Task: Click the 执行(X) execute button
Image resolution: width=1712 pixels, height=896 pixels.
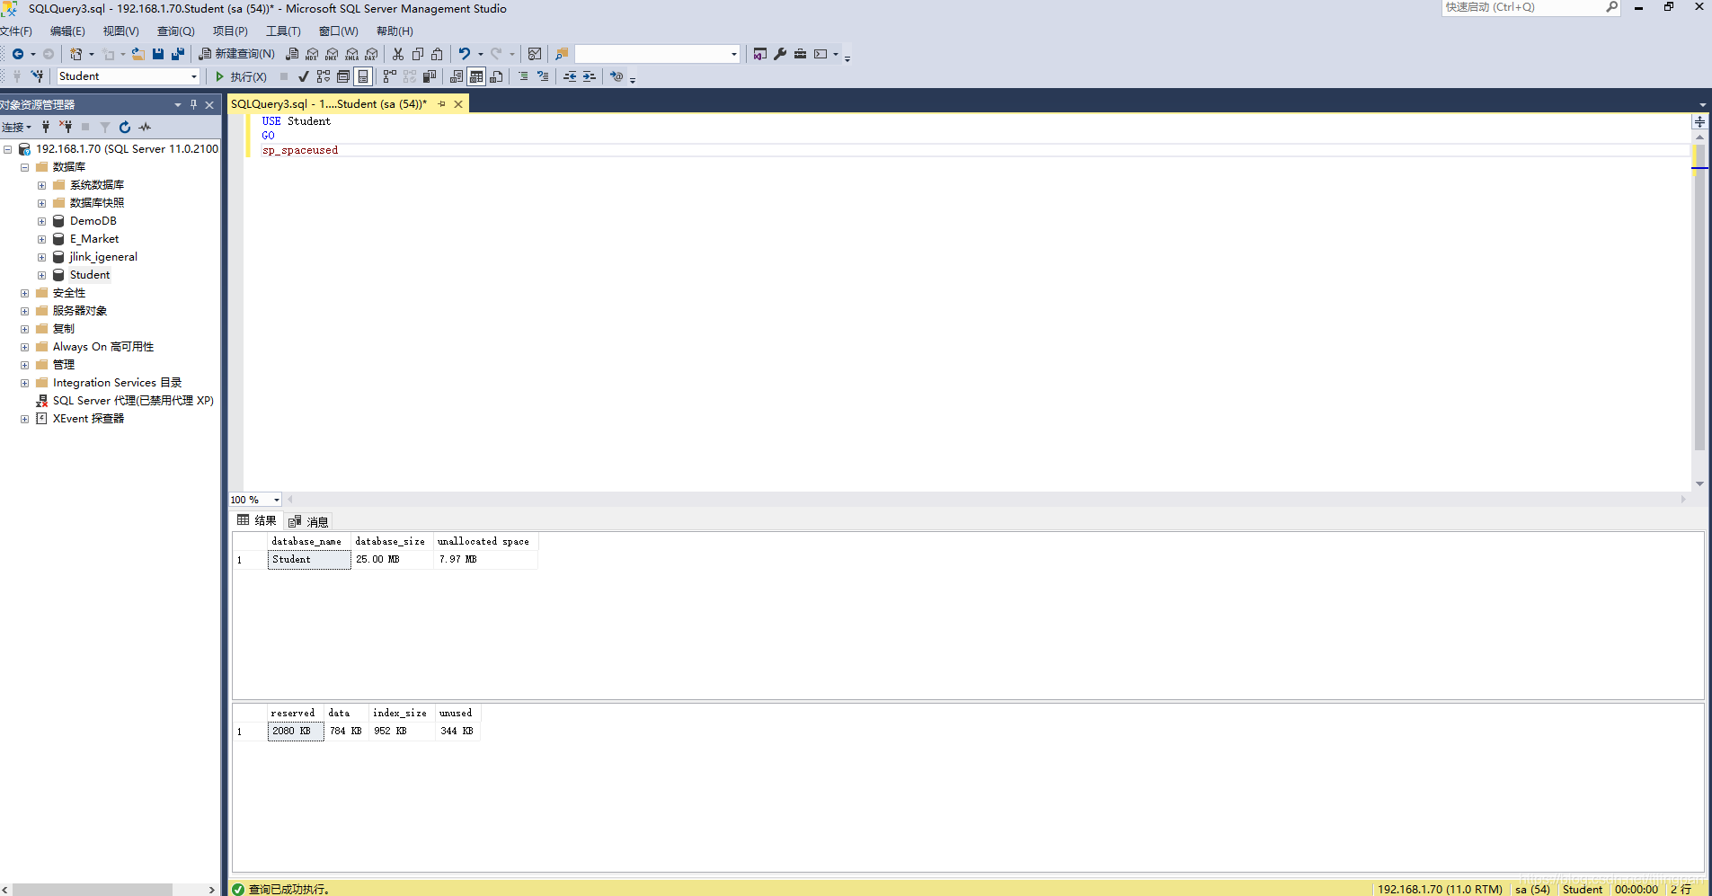Action: pos(241,76)
